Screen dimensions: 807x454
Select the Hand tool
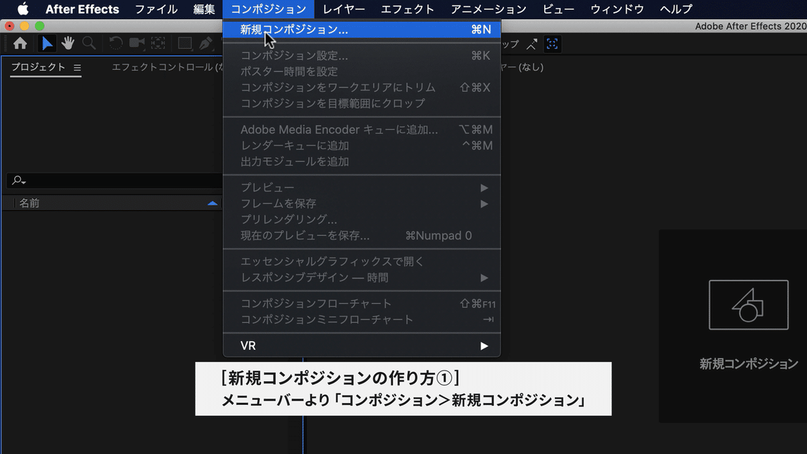point(68,44)
